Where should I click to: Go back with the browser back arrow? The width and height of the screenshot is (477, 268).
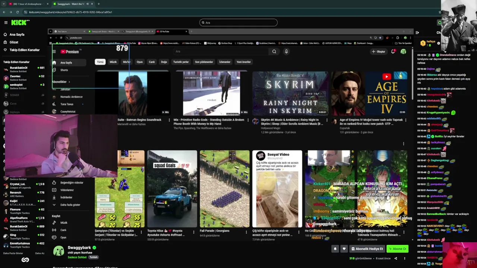point(4,12)
